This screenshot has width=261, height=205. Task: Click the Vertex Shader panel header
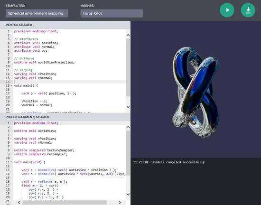(x=65, y=25)
